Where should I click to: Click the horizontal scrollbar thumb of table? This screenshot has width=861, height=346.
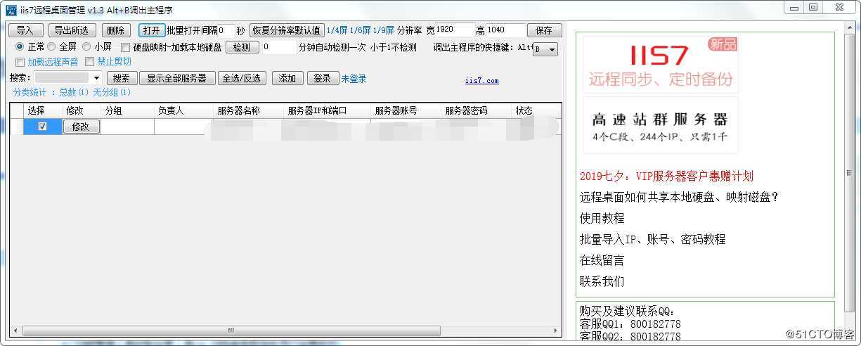pyautogui.click(x=231, y=331)
